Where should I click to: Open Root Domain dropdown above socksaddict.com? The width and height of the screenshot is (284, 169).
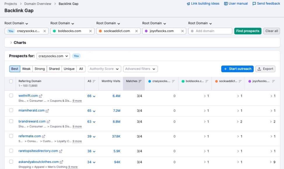coord(108,23)
